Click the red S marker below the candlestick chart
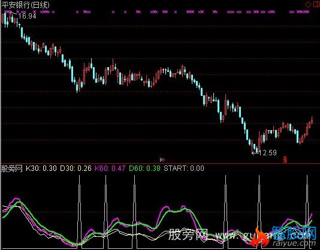This screenshot has height=250, width=320. coord(285,159)
